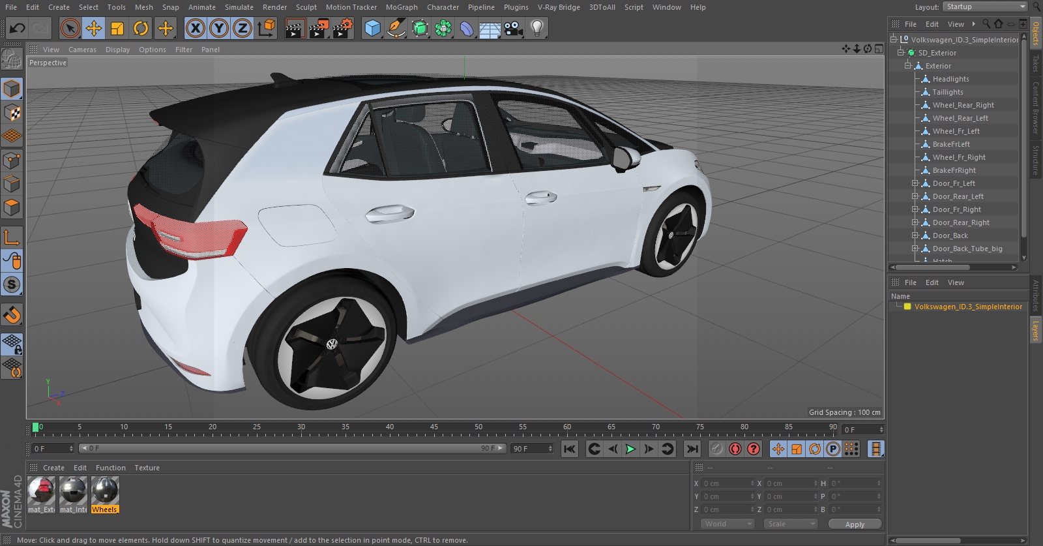Click the Enable Axis icon

click(12, 237)
